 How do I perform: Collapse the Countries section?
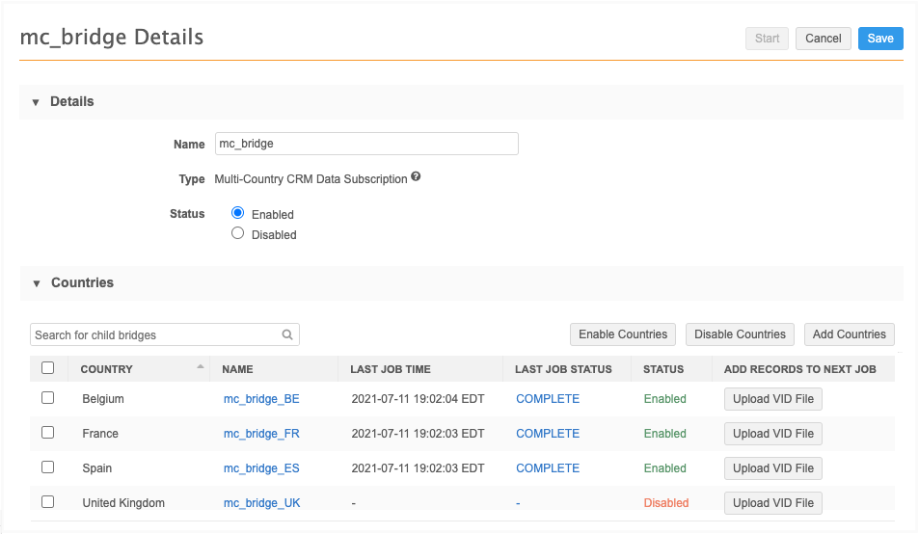point(36,283)
